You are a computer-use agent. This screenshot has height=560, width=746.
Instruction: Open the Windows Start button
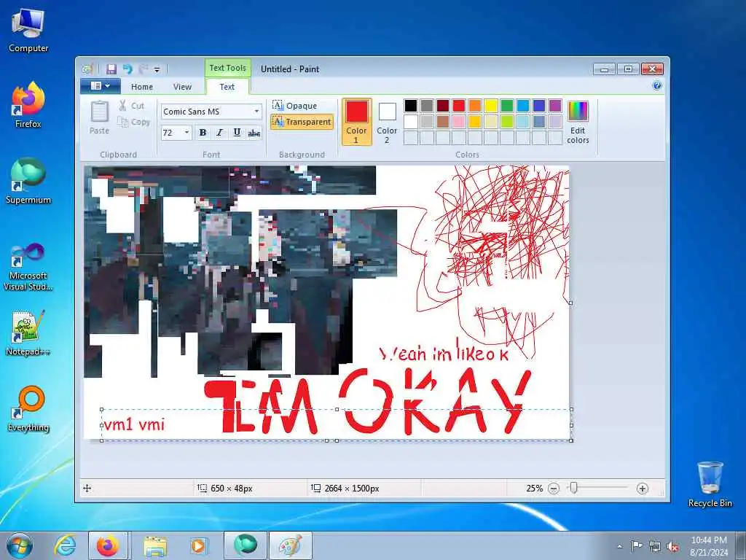coord(20,545)
